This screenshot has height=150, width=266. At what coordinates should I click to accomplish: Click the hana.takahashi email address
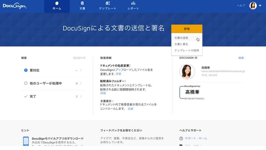(223, 71)
